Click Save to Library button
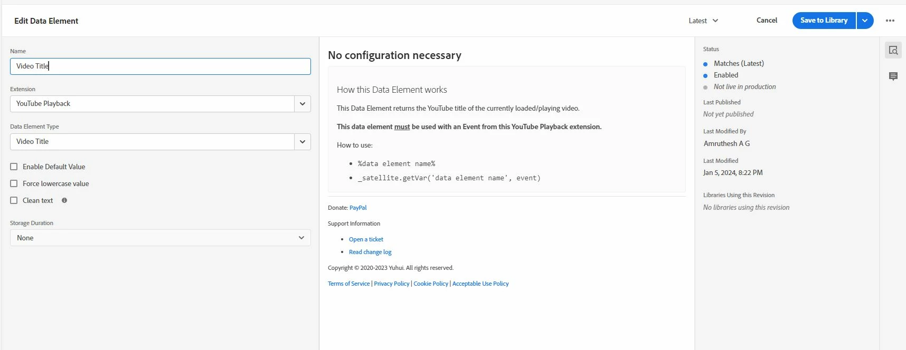This screenshot has width=906, height=350. (x=824, y=21)
